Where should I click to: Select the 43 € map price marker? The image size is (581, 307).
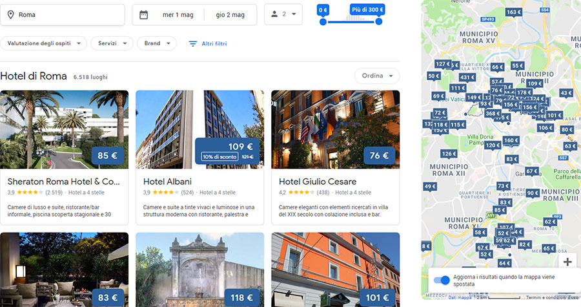[x=566, y=93]
